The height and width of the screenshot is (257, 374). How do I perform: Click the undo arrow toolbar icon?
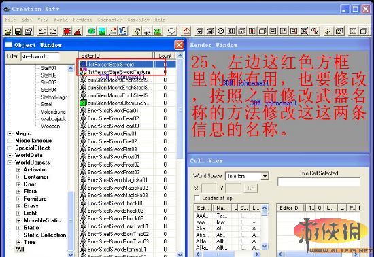pos(43,31)
